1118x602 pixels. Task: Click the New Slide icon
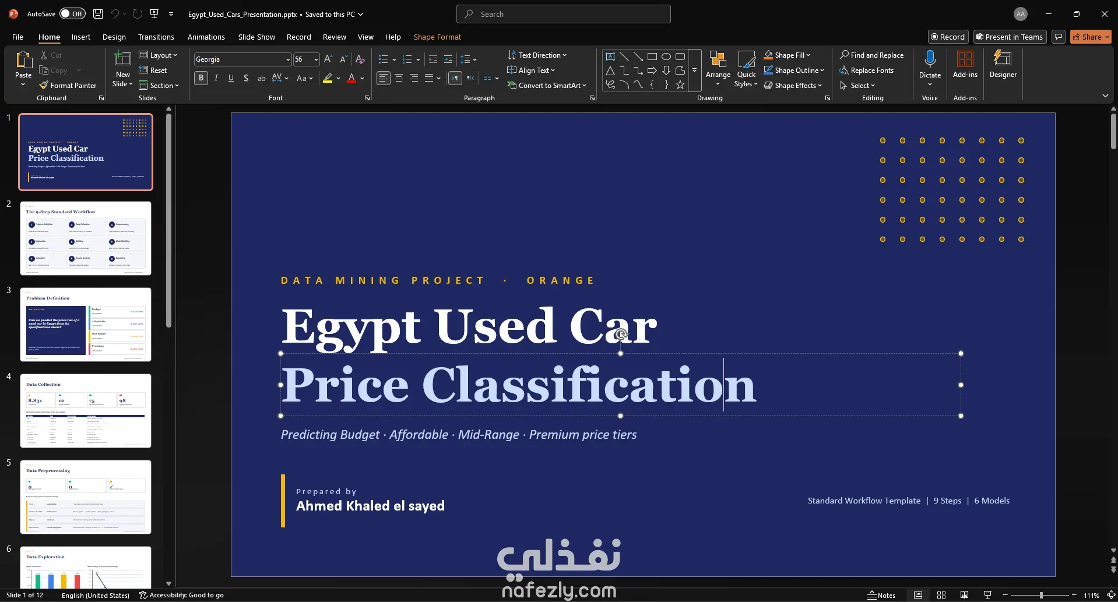(x=122, y=59)
